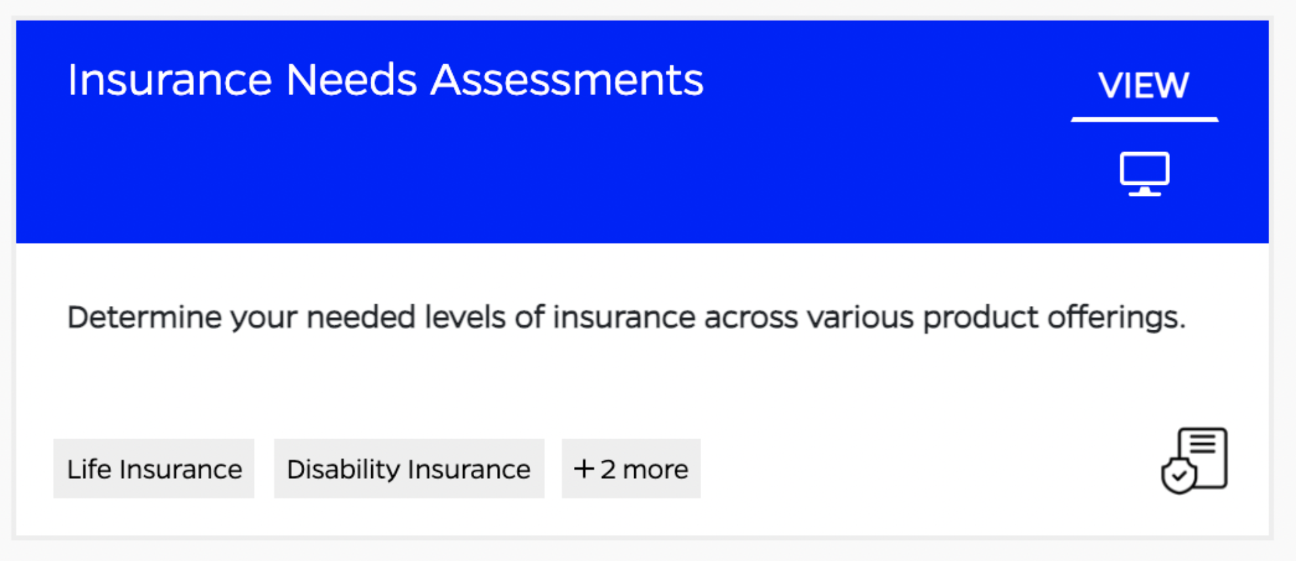Click the monitor screen under VIEW

click(1144, 169)
